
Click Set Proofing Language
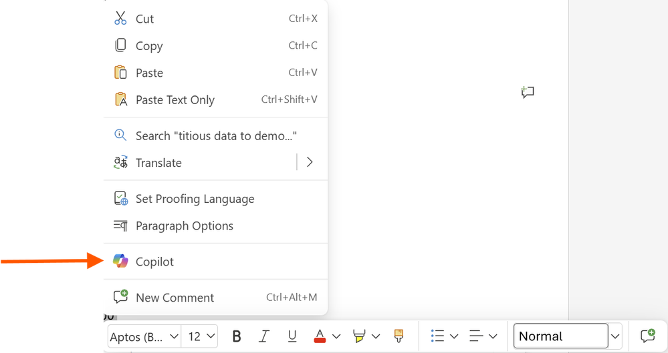coord(195,199)
